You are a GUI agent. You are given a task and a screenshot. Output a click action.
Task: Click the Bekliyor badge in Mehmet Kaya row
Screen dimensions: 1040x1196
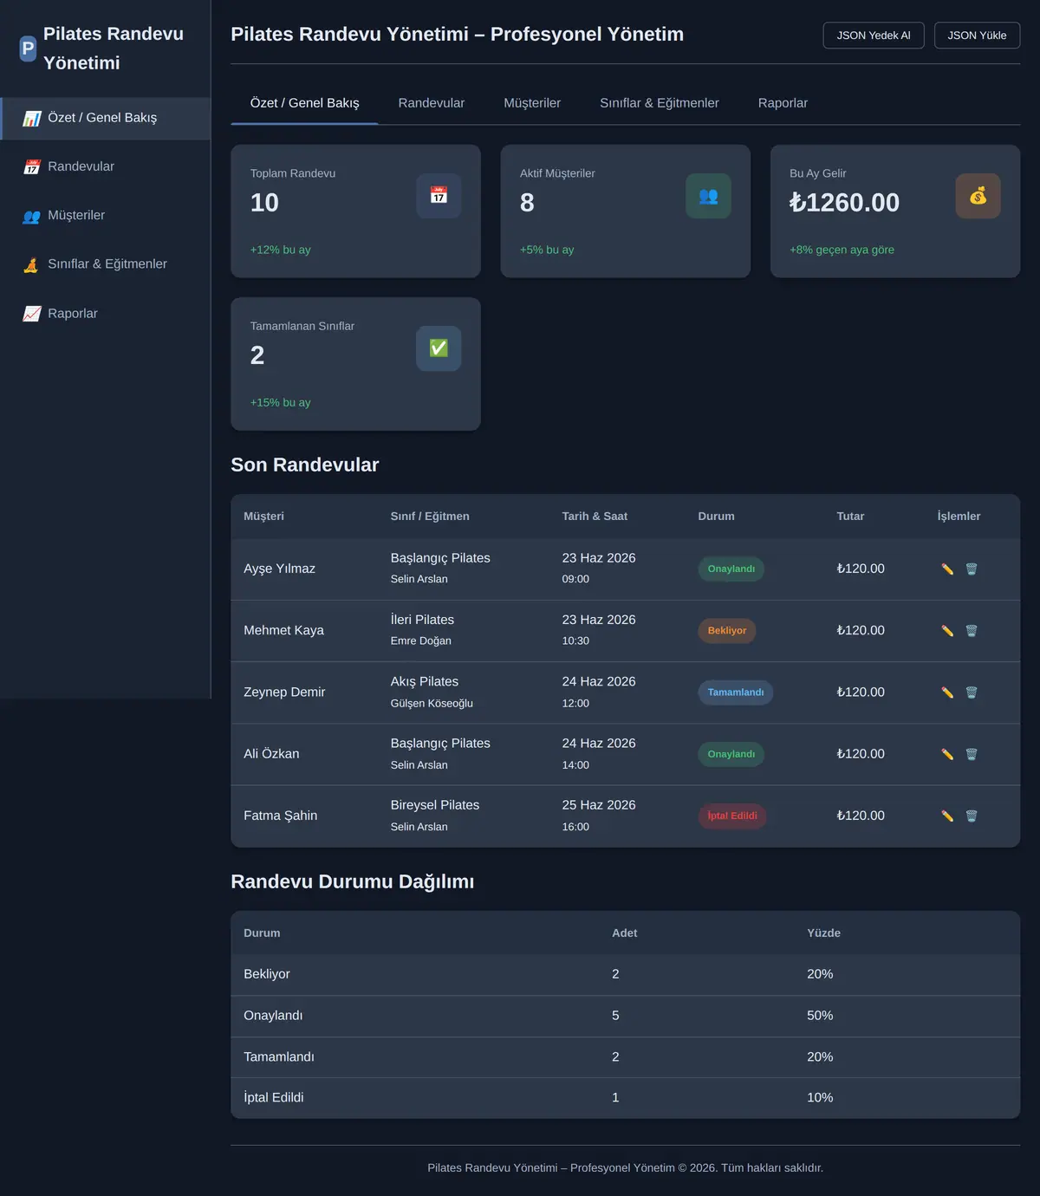pyautogui.click(x=726, y=631)
